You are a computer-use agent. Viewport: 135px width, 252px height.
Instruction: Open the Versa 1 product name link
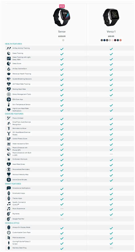111,32
